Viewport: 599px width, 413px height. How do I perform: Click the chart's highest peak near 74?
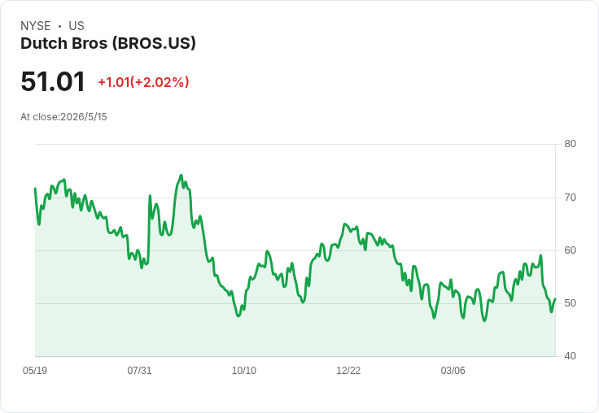pyautogui.click(x=181, y=176)
